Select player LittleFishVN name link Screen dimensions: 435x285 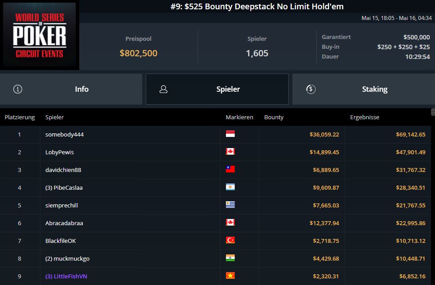(66, 276)
